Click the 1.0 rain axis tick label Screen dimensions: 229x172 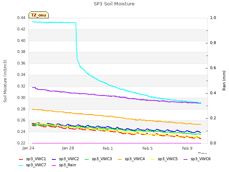[213, 18]
